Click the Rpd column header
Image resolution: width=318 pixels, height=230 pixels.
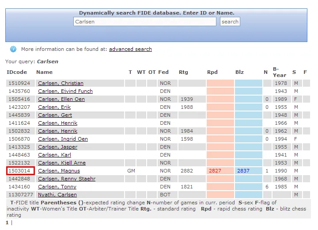pyautogui.click(x=212, y=72)
